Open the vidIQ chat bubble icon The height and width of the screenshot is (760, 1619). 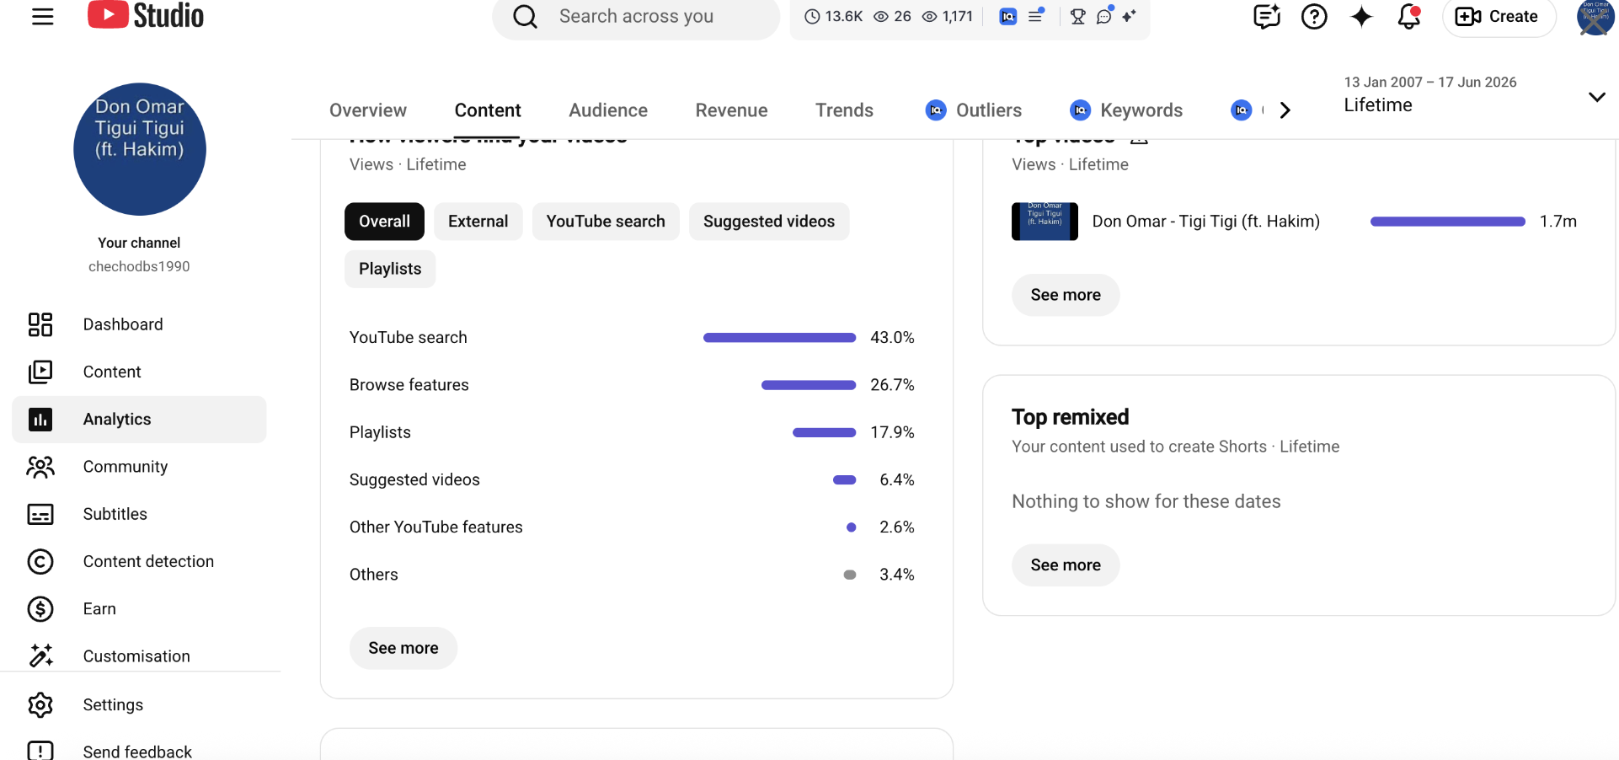(1104, 15)
